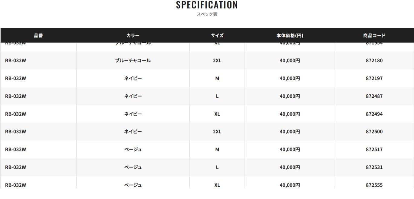Screen dimensions: 414x199
Task: Select product code 872500
Action: (374, 132)
